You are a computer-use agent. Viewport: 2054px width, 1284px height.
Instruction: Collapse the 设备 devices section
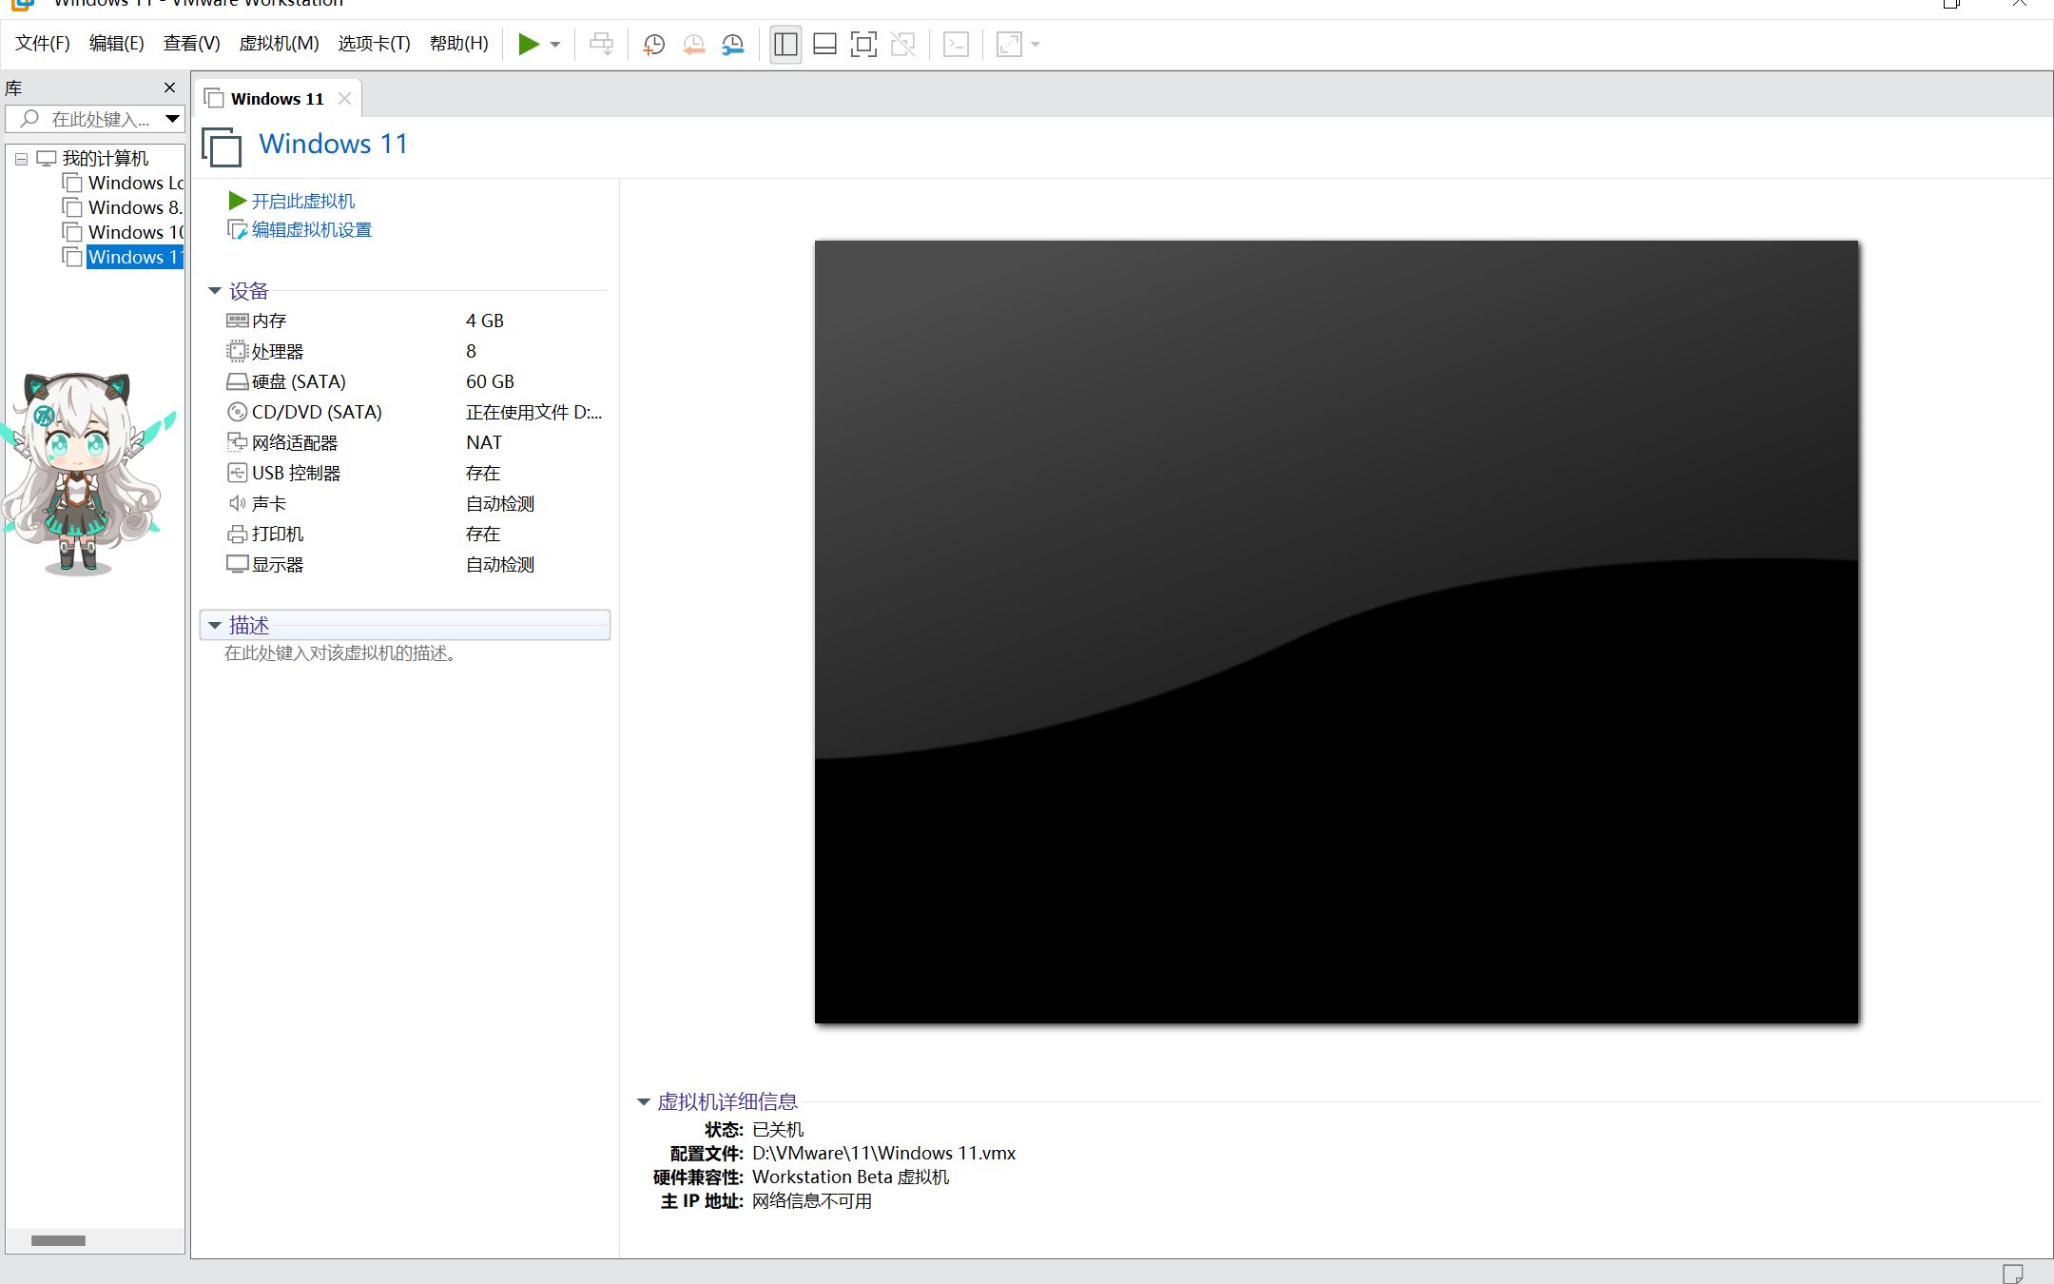[x=215, y=291]
